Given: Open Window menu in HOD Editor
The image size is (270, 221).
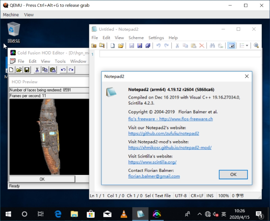Looking at the screenshot, I should (x=78, y=61).
